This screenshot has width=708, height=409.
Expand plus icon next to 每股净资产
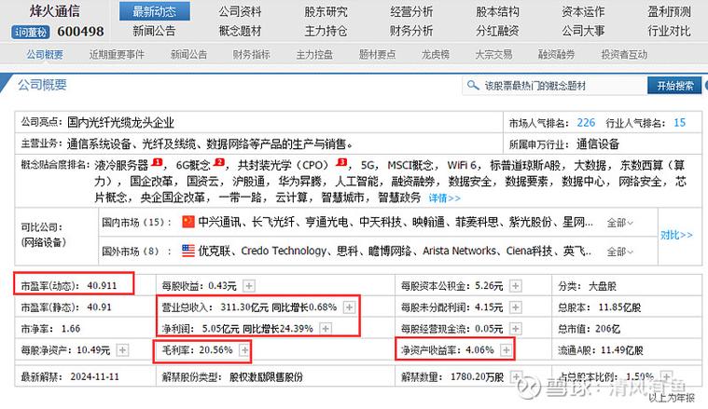click(122, 350)
